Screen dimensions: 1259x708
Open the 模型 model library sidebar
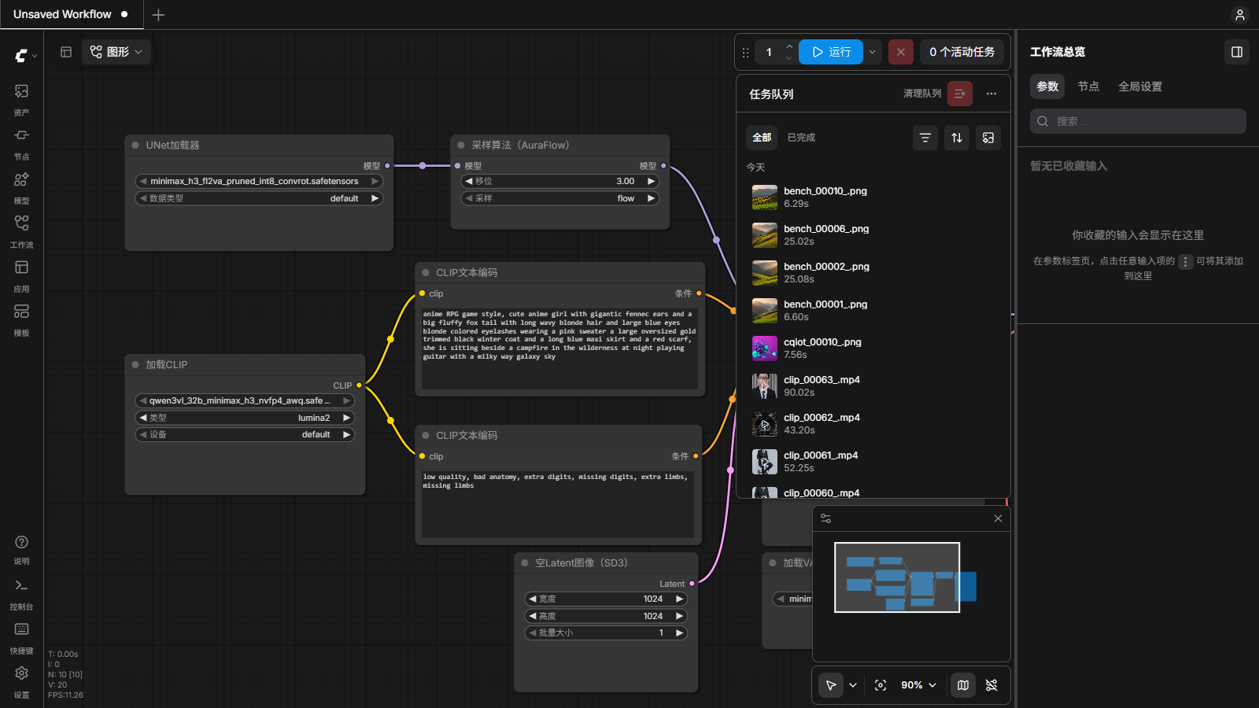[21, 187]
